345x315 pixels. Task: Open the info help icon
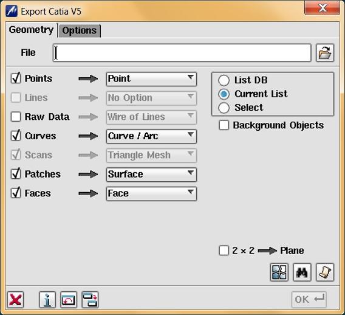pyautogui.click(x=47, y=300)
